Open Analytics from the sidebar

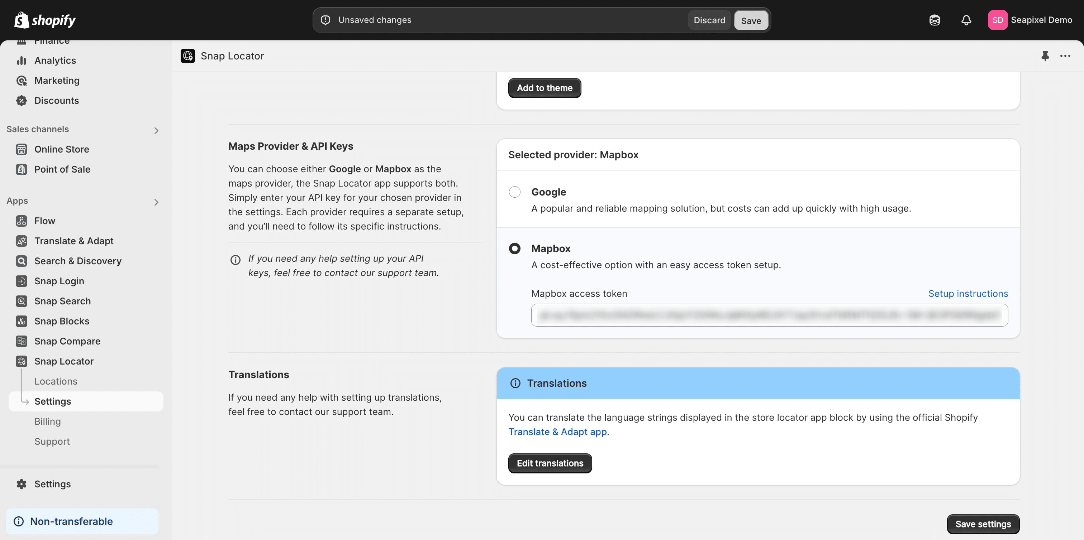tap(55, 61)
